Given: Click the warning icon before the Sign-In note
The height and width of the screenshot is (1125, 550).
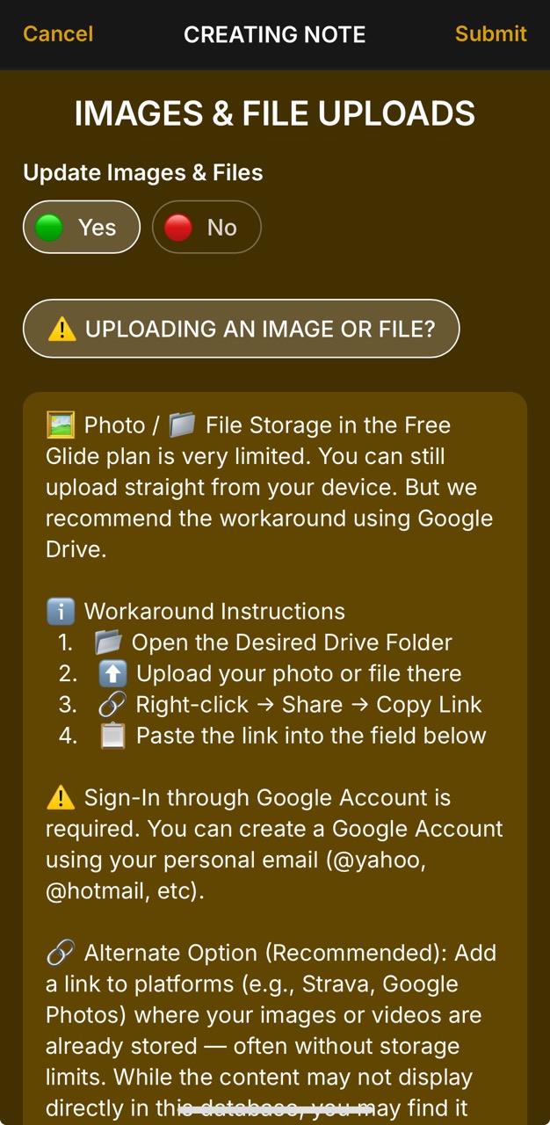Looking at the screenshot, I should pyautogui.click(x=60, y=797).
